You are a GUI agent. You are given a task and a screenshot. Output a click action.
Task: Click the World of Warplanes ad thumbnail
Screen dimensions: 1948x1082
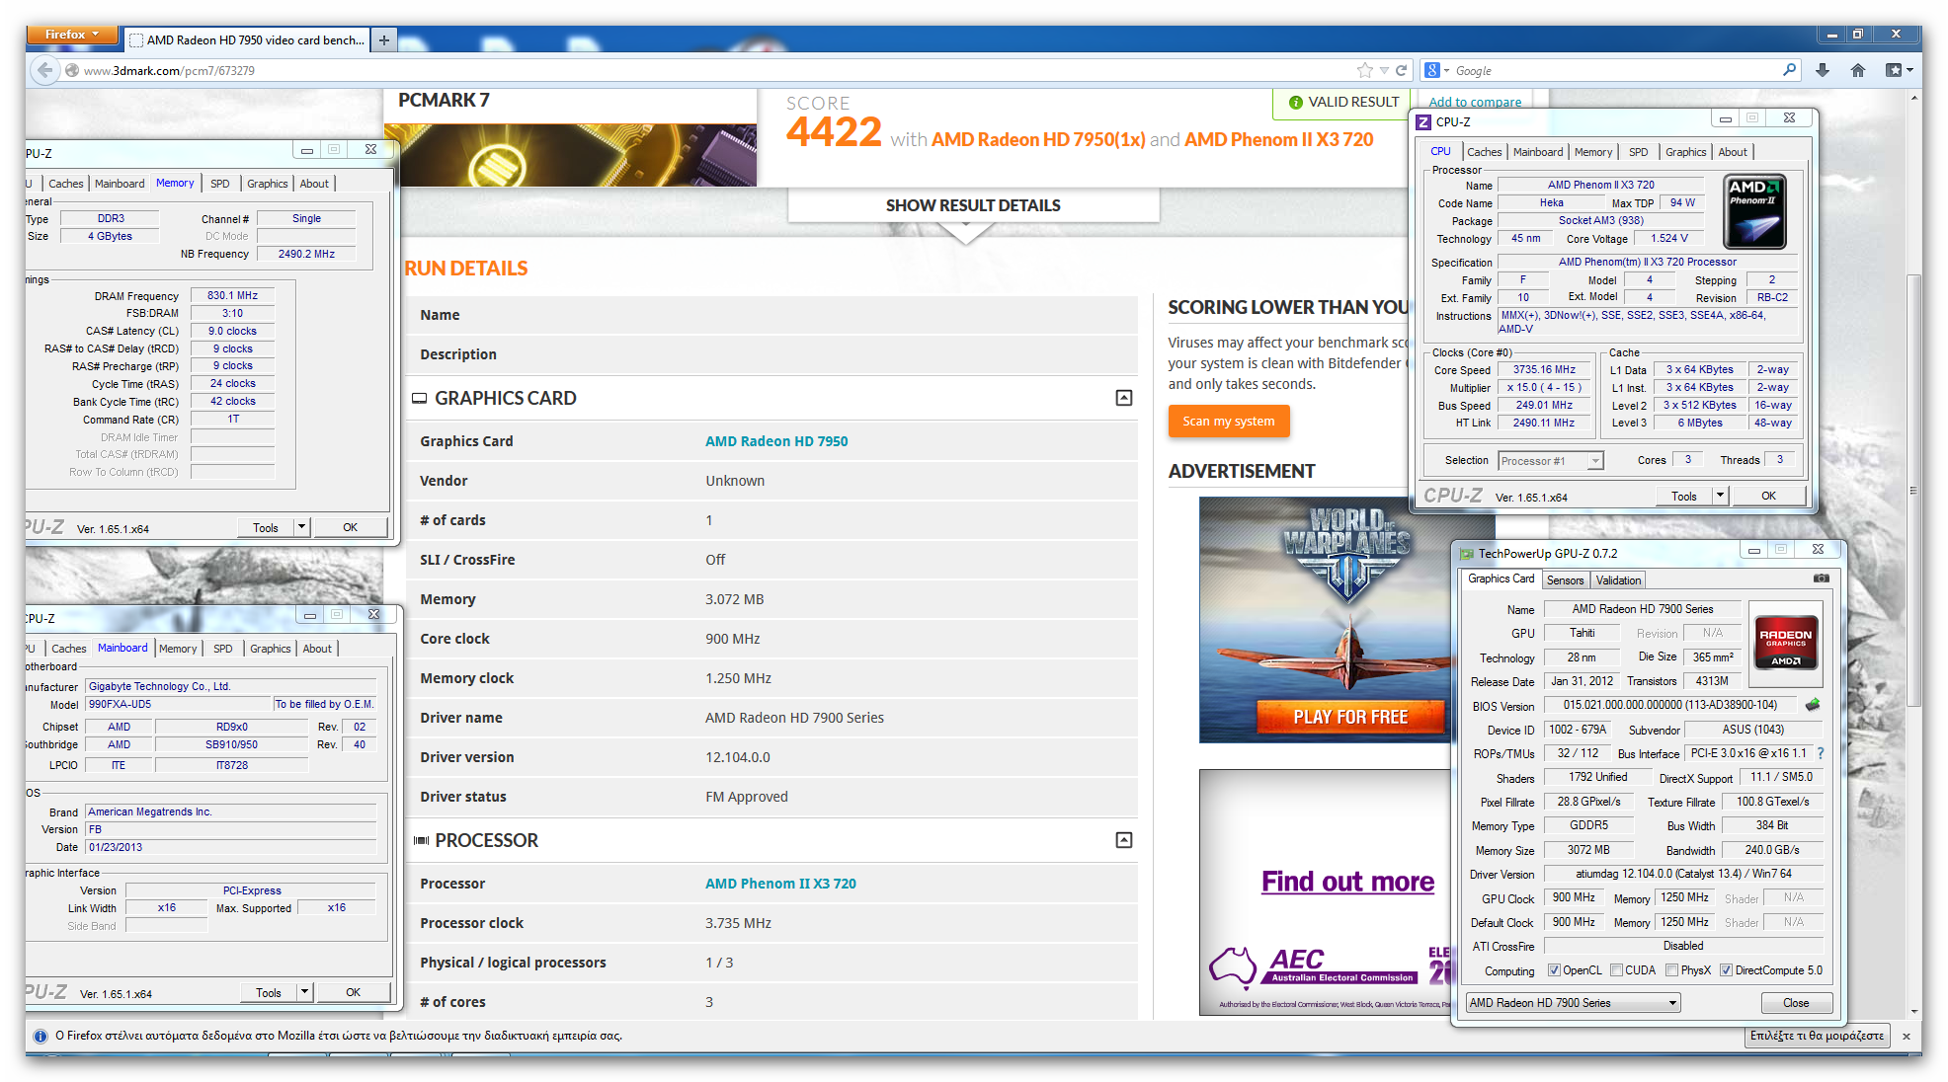point(1325,619)
